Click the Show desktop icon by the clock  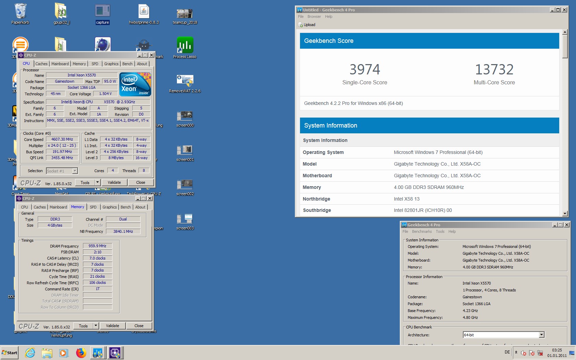point(572,352)
